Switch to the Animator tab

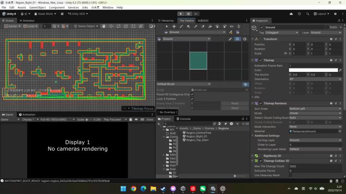coord(27,21)
